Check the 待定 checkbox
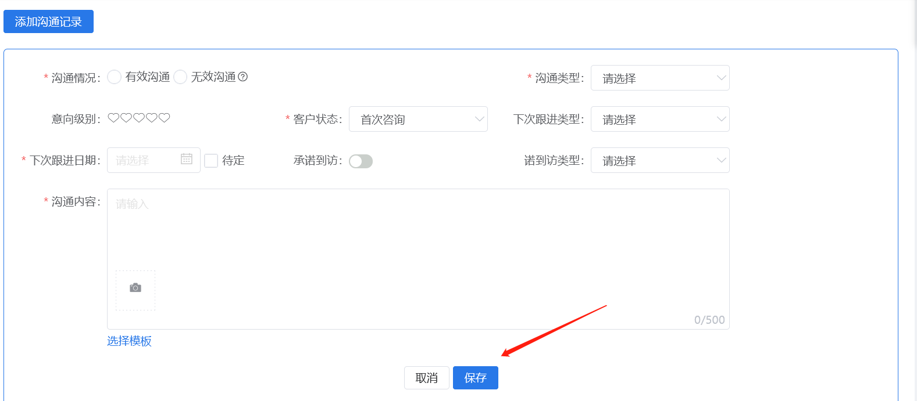 [211, 161]
